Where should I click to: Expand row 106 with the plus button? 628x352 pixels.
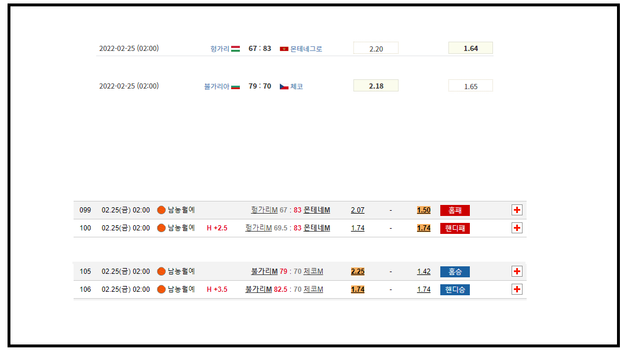click(x=517, y=289)
